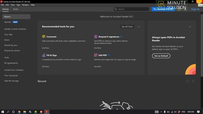
Task: Click Use Now under Request E-signatures
Action: (x=98, y=48)
